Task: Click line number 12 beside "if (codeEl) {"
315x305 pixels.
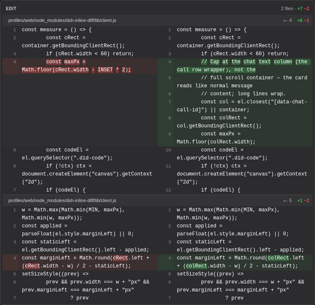Action: [x=168, y=190]
